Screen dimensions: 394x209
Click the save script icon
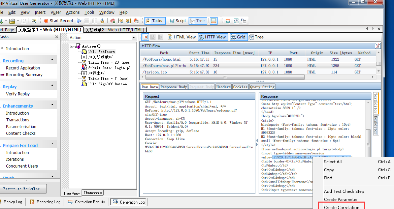pyautogui.click(x=24, y=21)
